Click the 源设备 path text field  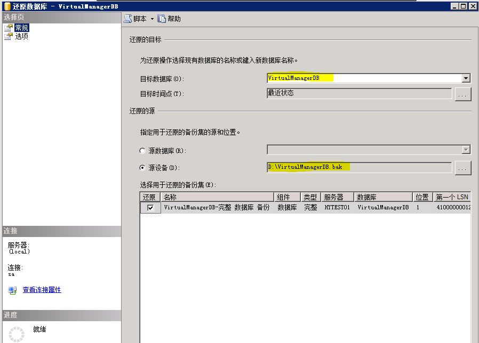[x=359, y=167]
